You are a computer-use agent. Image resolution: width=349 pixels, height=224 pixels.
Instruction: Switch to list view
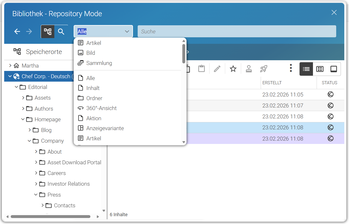306,69
